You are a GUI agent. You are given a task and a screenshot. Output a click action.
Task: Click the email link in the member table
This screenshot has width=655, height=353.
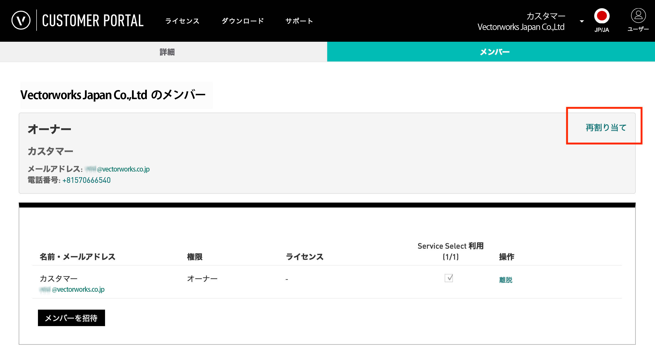(72, 289)
